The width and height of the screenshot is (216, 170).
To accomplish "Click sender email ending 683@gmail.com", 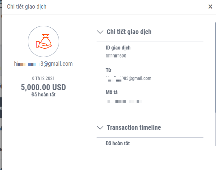I will tap(128, 78).
